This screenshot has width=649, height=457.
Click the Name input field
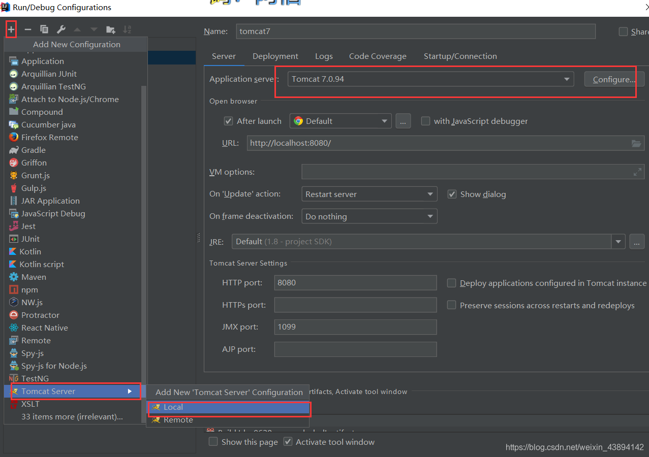[416, 31]
